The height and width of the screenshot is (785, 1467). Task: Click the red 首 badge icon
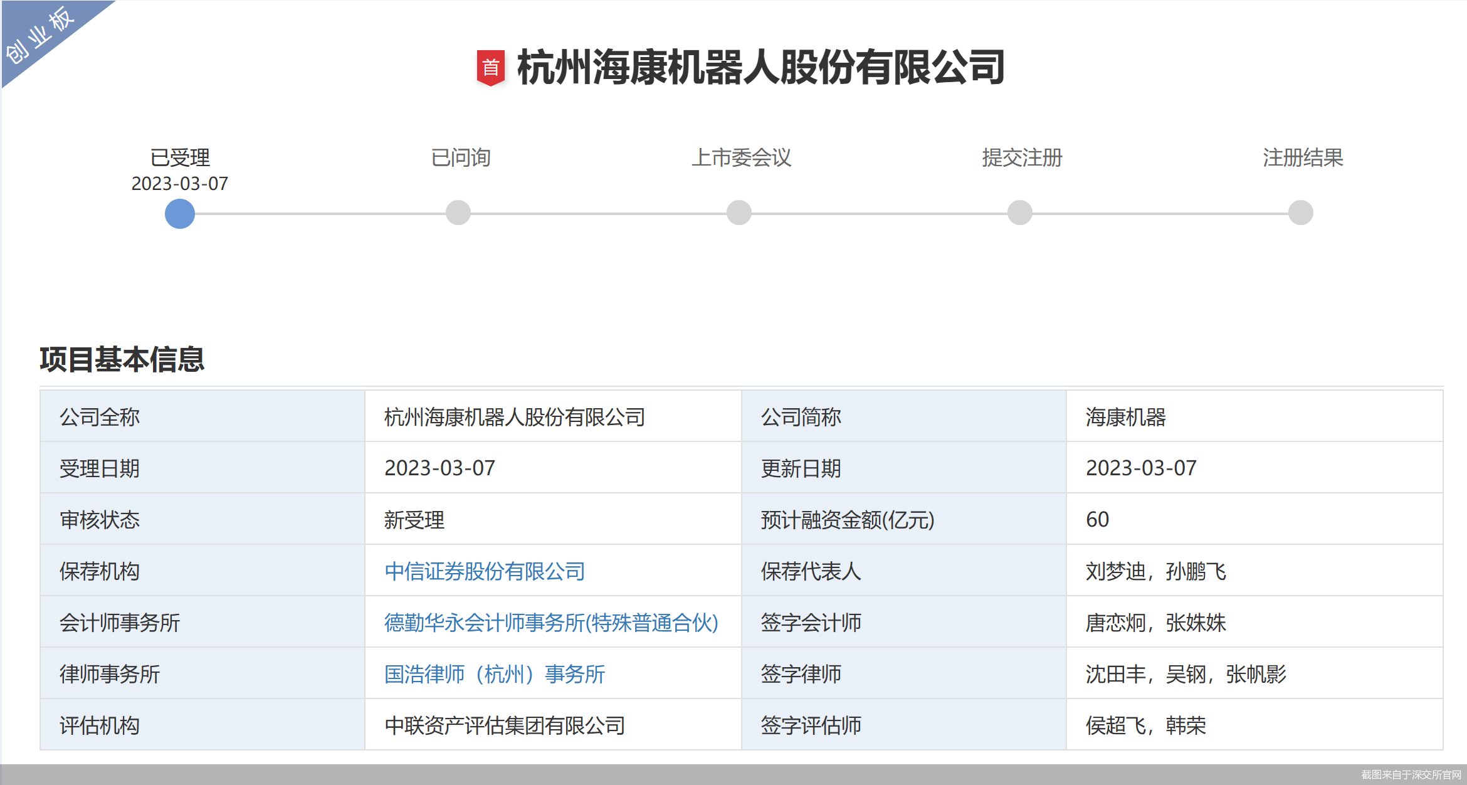pos(490,67)
